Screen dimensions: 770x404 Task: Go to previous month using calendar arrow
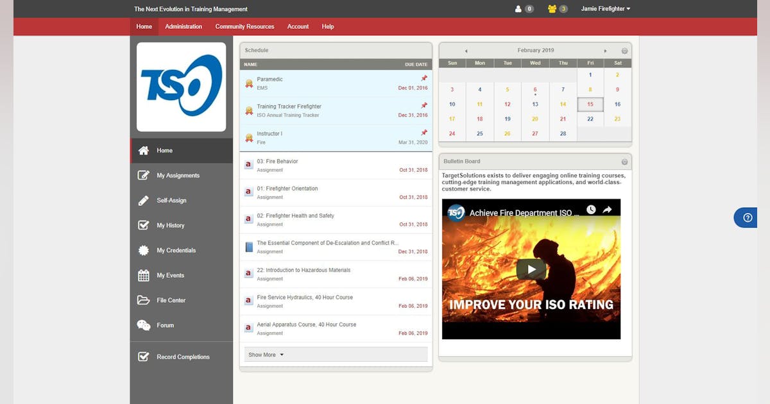[x=466, y=50]
